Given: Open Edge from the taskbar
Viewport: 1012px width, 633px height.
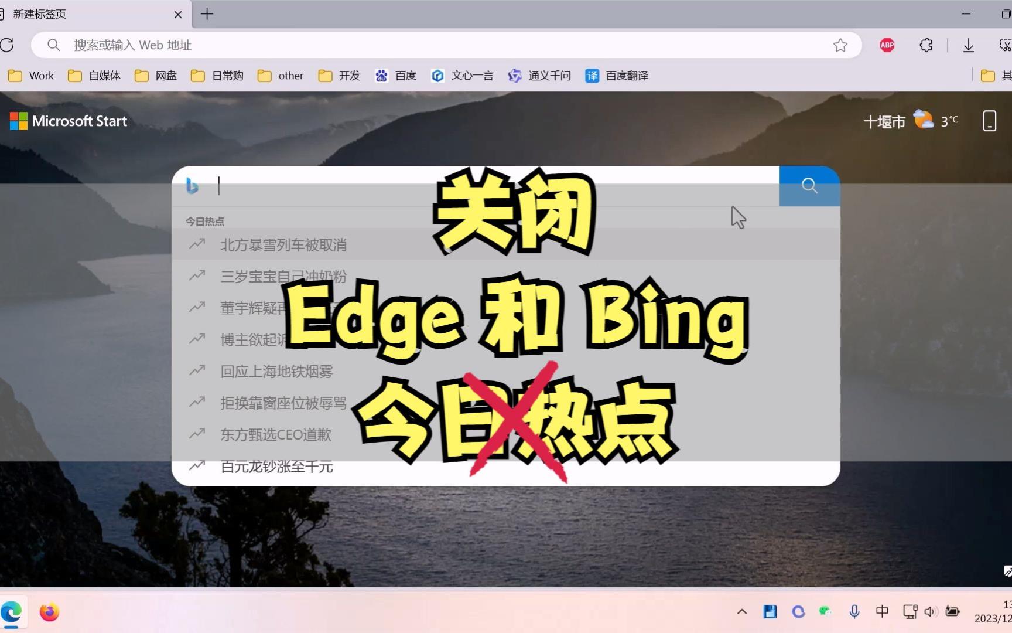Looking at the screenshot, I should [11, 612].
